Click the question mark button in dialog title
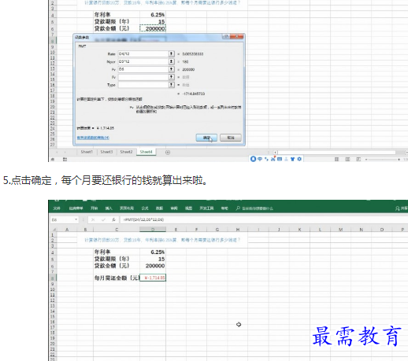Viewport: 408px width, 361px height. point(226,36)
